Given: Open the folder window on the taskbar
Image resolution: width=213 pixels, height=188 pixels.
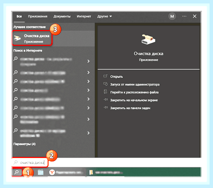Looking at the screenshot, I should pyautogui.click(x=91, y=172).
